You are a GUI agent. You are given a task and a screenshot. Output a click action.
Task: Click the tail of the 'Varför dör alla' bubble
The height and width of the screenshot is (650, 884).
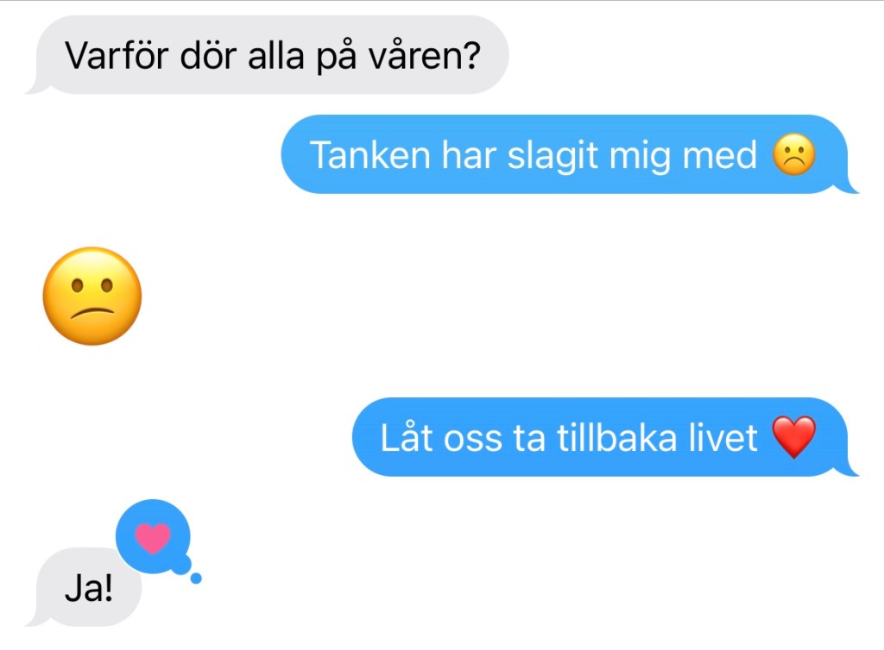click(x=38, y=87)
